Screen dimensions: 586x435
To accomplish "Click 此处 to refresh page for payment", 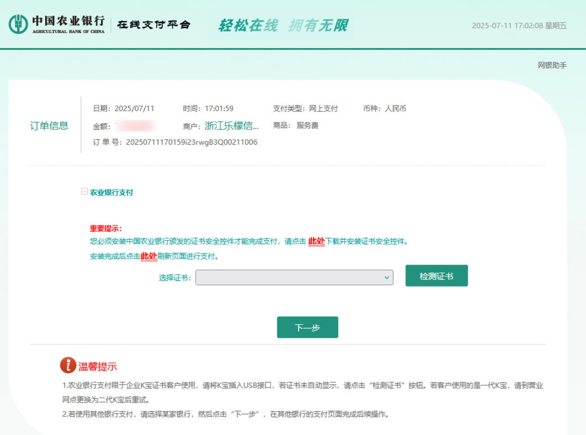I will tap(149, 256).
